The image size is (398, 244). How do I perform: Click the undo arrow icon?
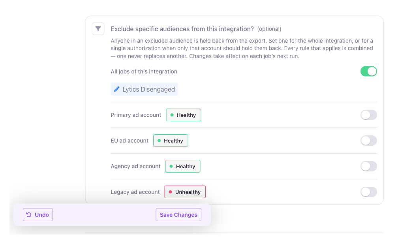29,215
